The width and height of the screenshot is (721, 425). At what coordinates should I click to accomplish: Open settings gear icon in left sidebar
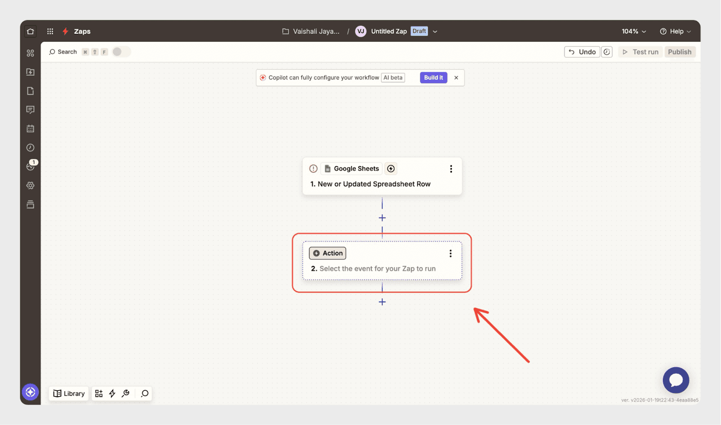click(30, 186)
